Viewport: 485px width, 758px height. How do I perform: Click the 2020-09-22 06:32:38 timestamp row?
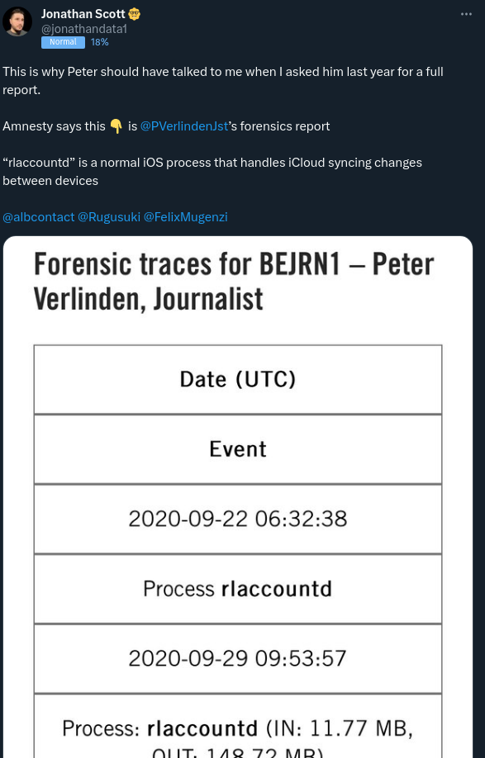coord(238,519)
